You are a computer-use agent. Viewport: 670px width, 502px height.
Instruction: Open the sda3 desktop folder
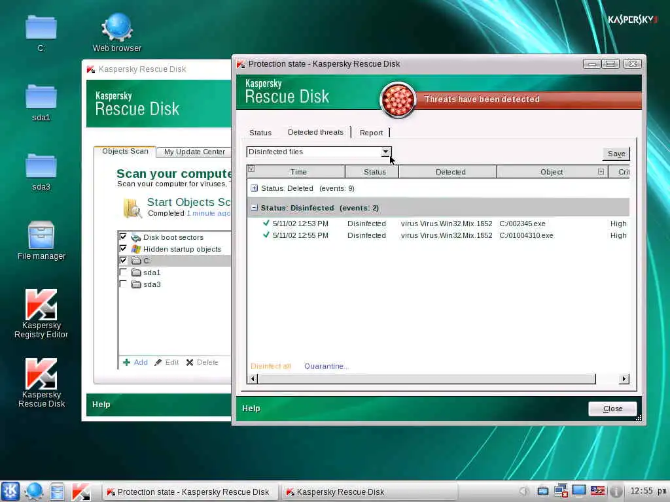coord(41,172)
